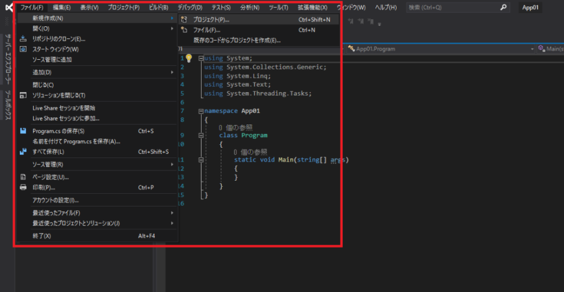
Task: Click the Visual Studio logo icon
Action: tap(8, 7)
